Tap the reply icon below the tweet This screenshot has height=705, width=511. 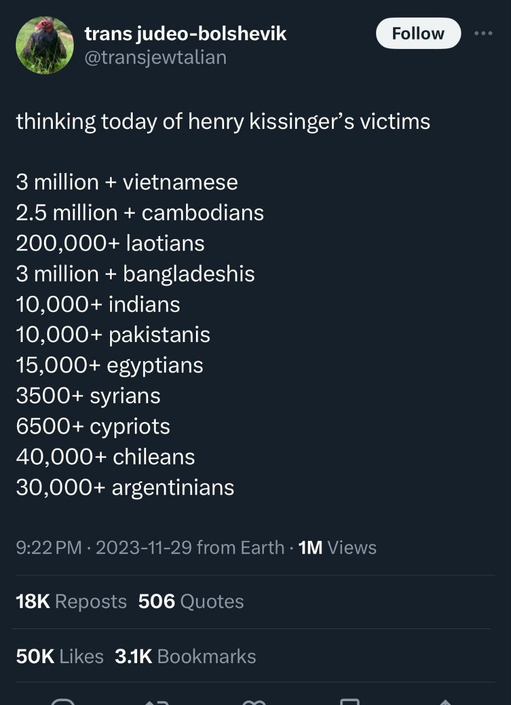[63, 701]
